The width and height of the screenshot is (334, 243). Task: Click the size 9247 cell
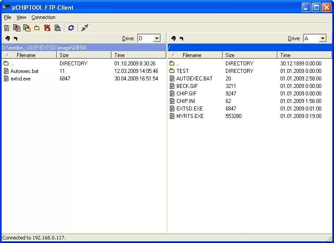pyautogui.click(x=231, y=94)
